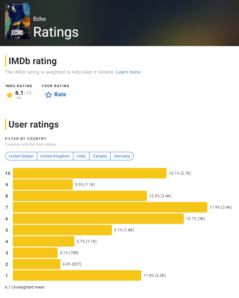Viewport: 239px width, 298px height.
Task: Filter ratings by United Kingdom
Action: pyautogui.click(x=55, y=156)
